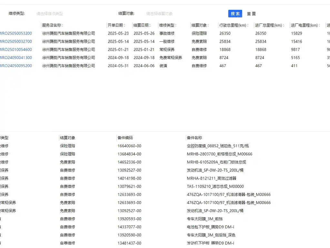Select the 电池包下护板_腾势D9 DM-i parts row
Viewport: 330px width, 248px height.
tap(165, 227)
